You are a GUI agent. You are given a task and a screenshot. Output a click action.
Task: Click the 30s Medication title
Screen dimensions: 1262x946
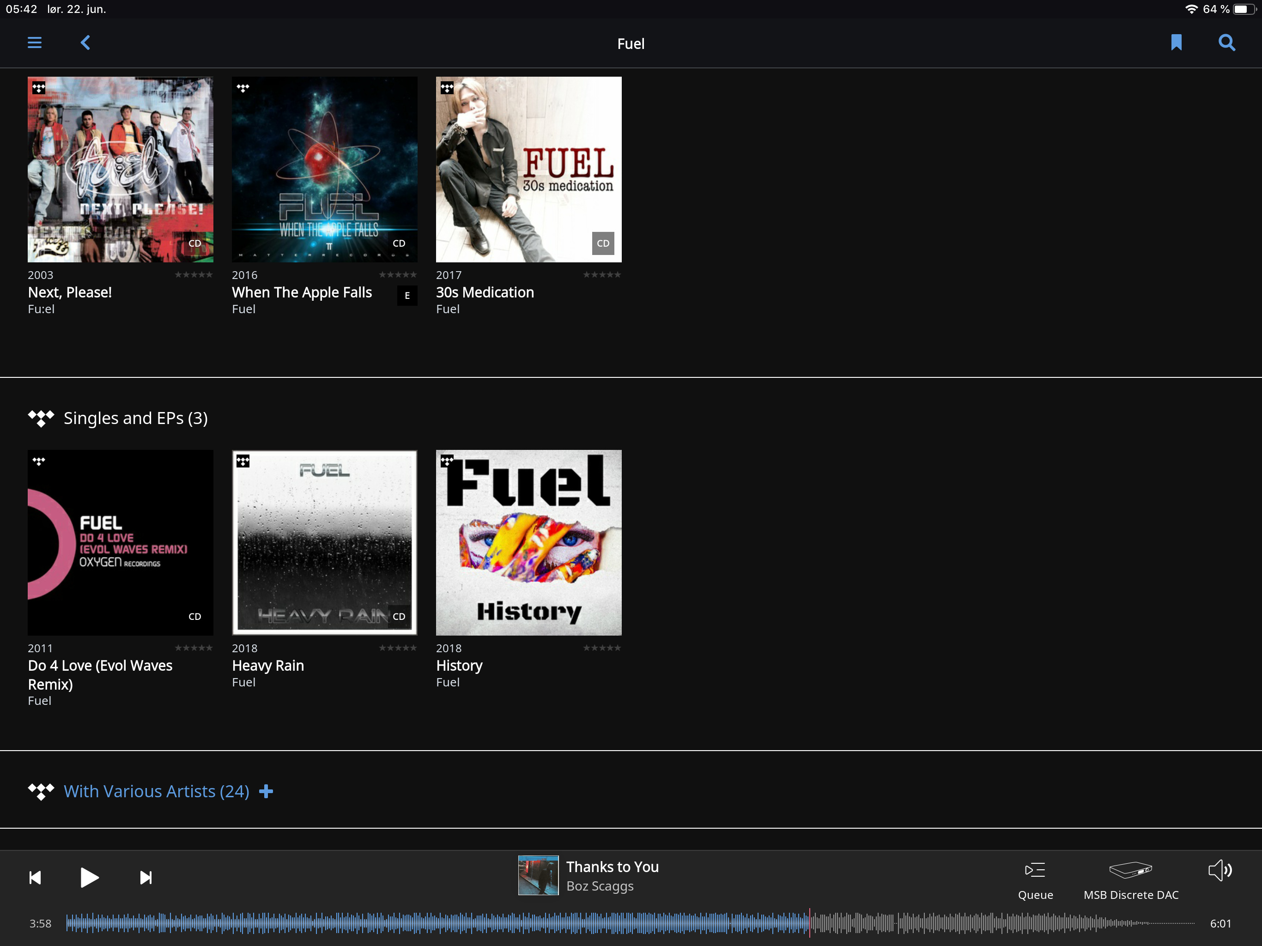click(x=485, y=292)
